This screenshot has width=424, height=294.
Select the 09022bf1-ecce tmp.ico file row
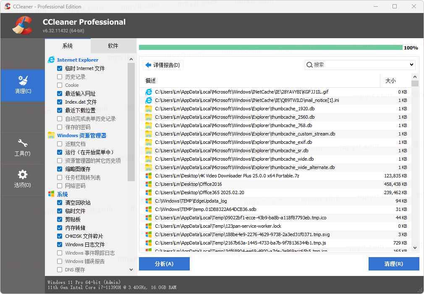(x=275, y=218)
